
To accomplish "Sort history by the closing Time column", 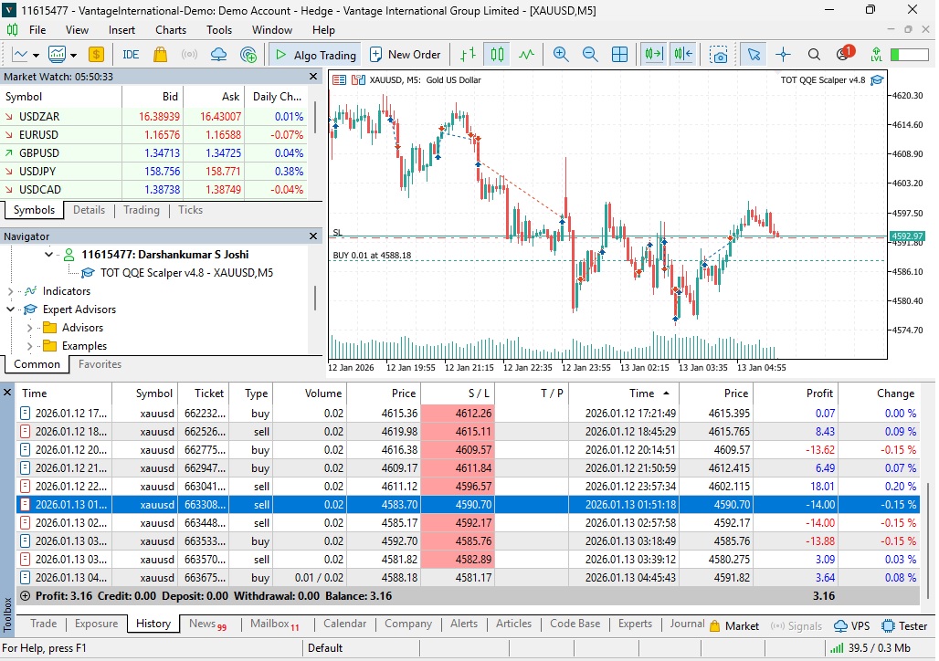I will pos(623,393).
